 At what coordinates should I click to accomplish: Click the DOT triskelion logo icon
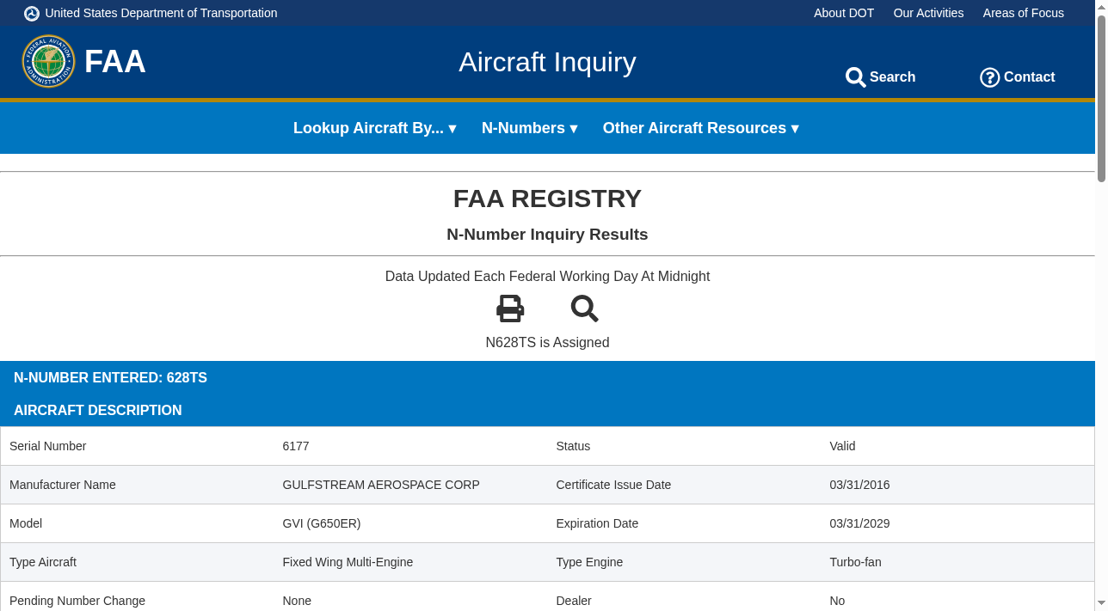click(x=32, y=13)
